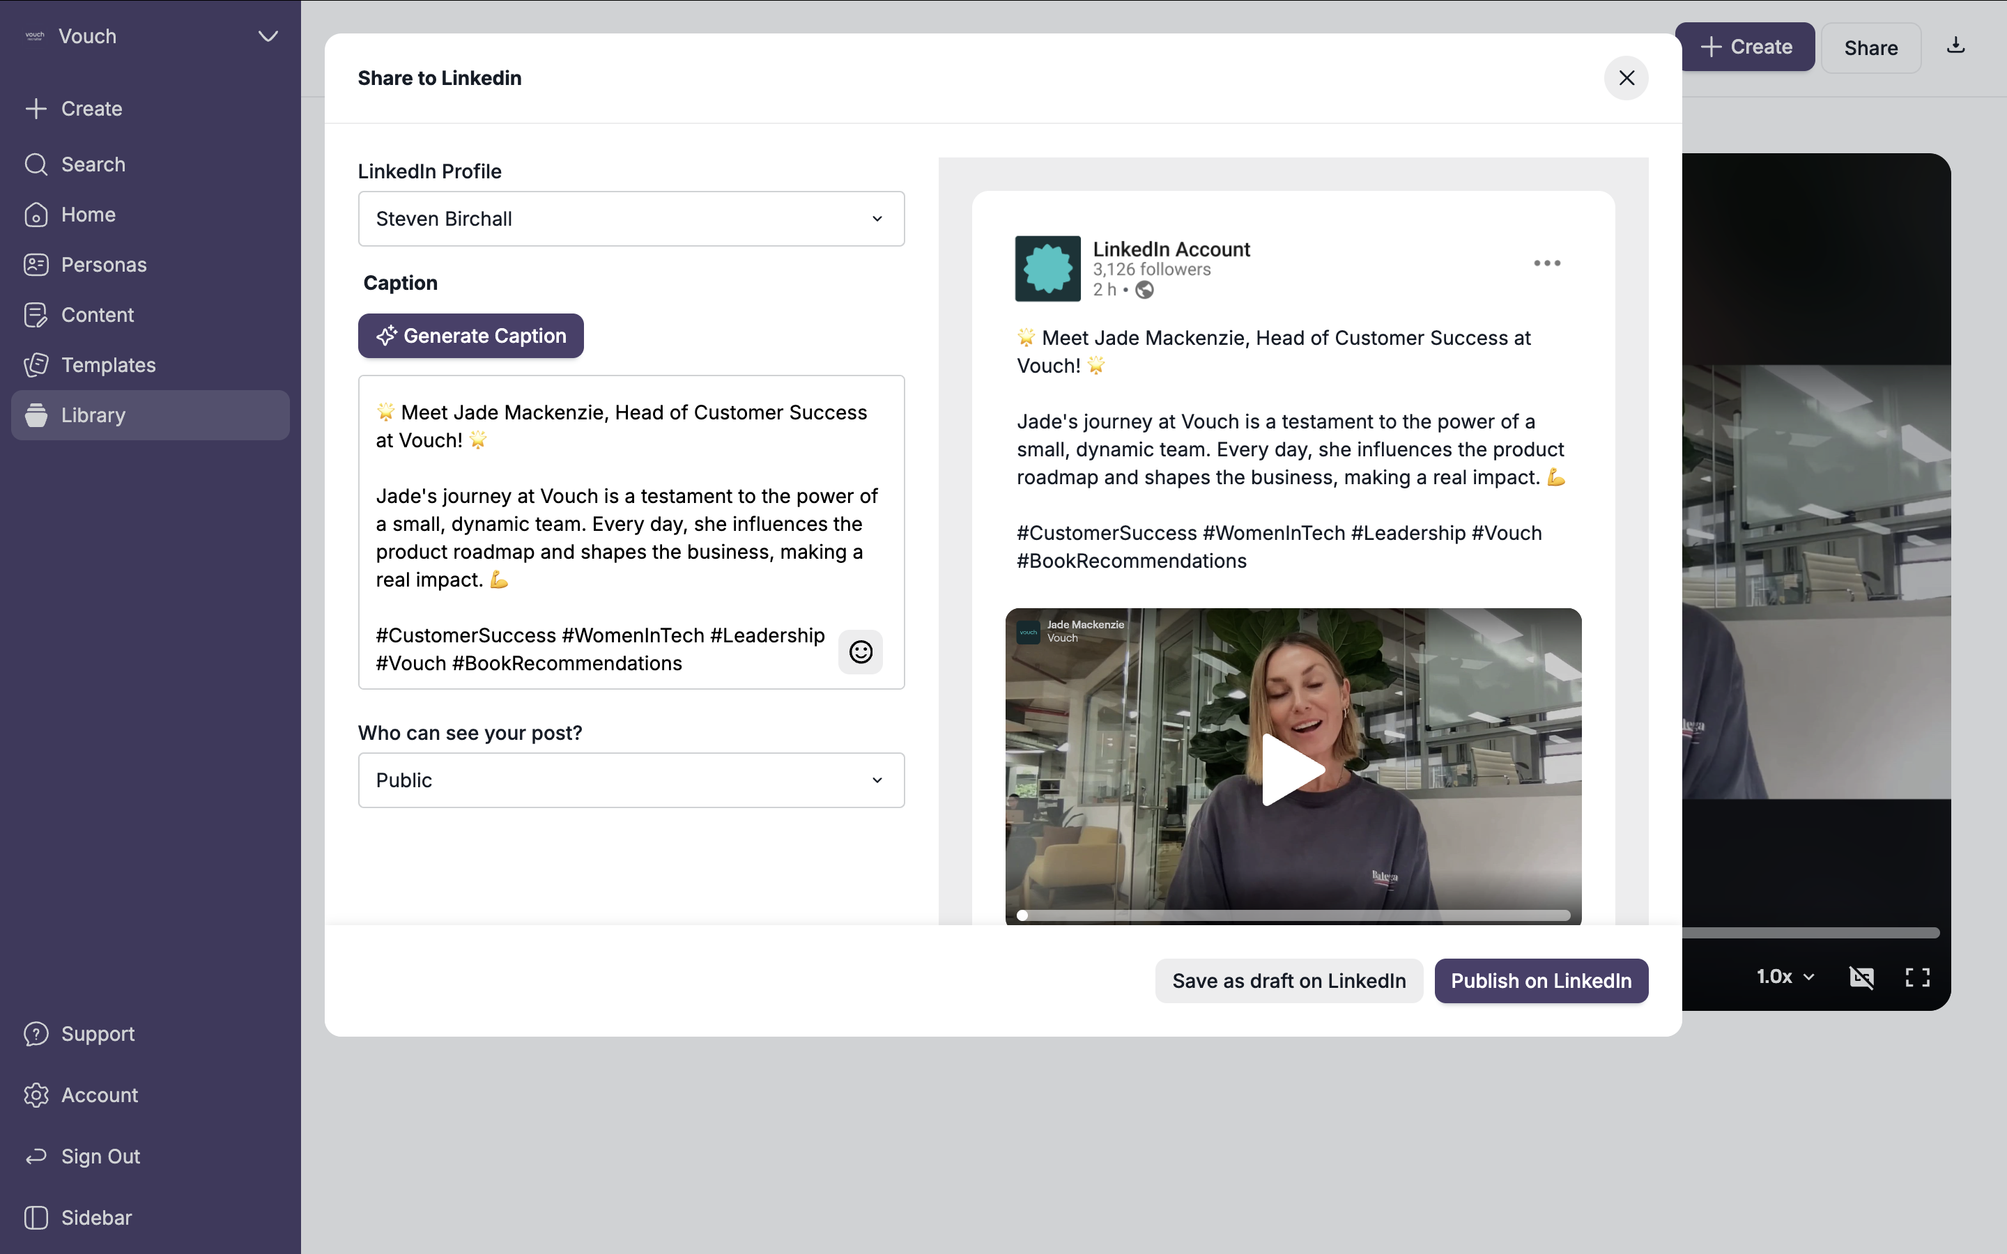Screen dimensions: 2007x1254
Task: Click the Generate Caption button
Action: pyautogui.click(x=471, y=336)
